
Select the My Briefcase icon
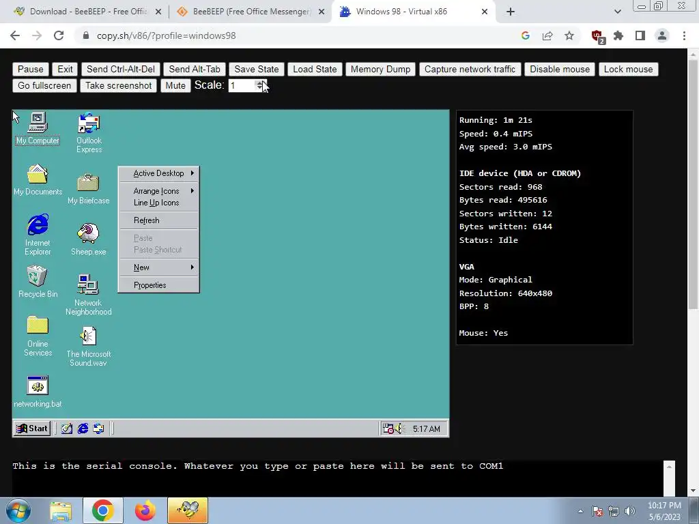click(88, 189)
